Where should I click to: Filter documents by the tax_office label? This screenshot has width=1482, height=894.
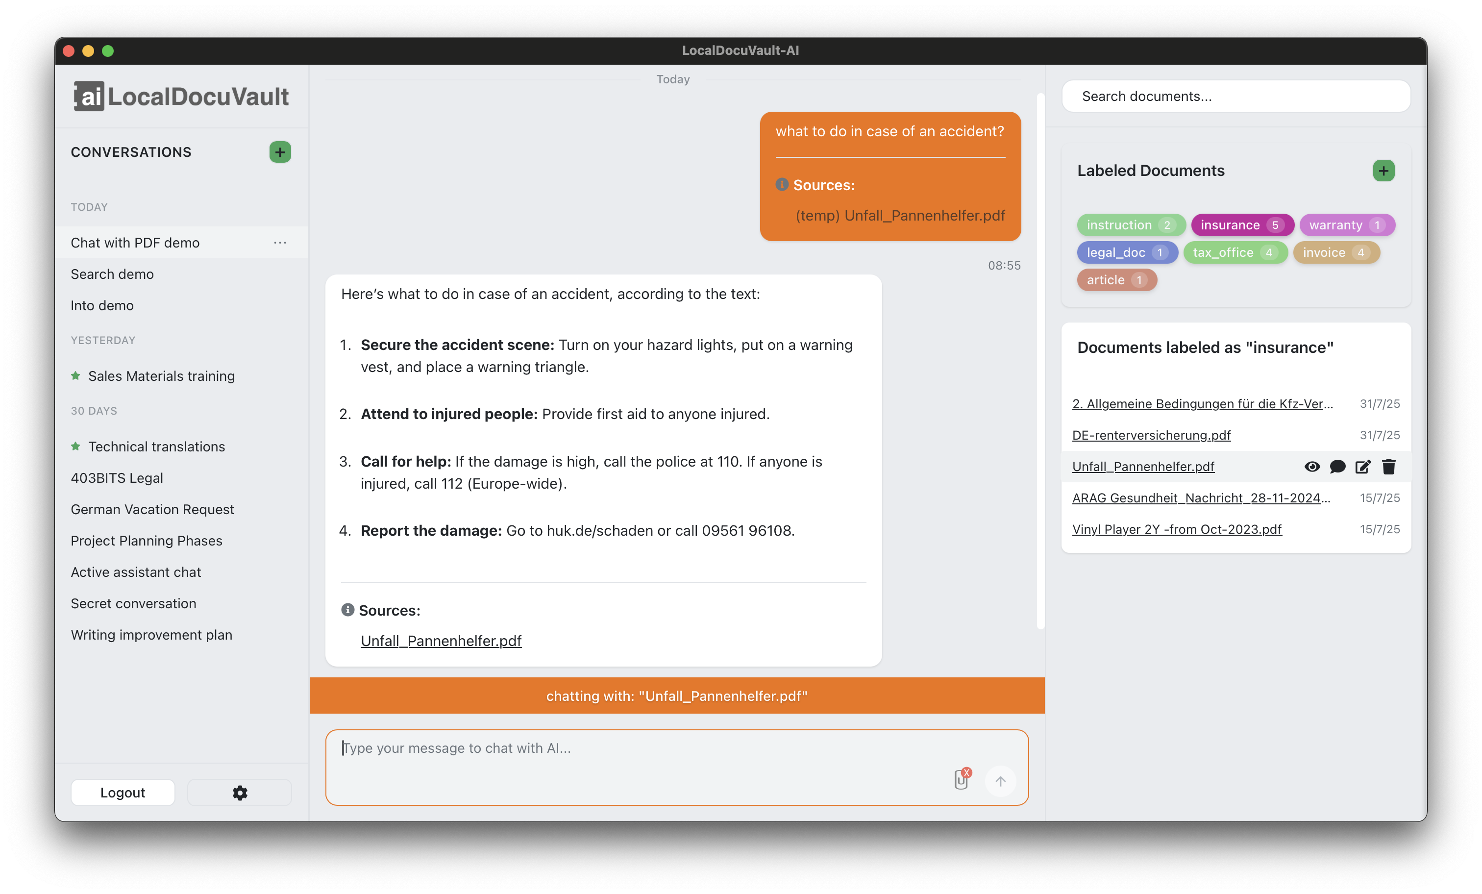1235,252
